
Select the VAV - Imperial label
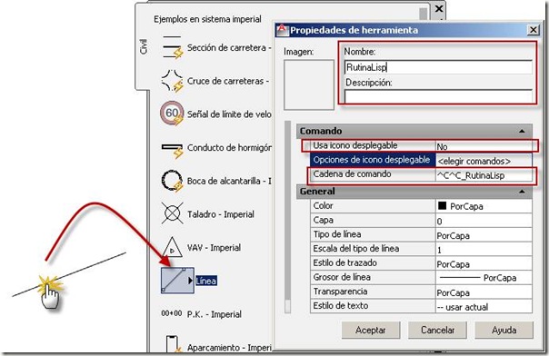pos(214,248)
